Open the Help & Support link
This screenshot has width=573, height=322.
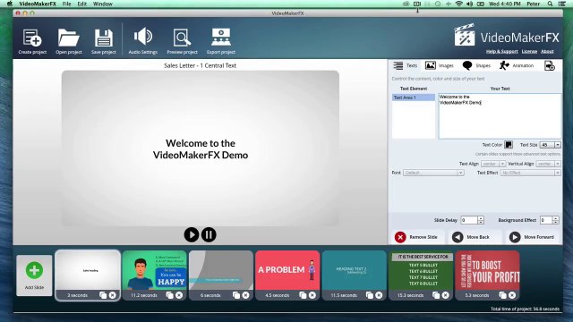point(501,52)
